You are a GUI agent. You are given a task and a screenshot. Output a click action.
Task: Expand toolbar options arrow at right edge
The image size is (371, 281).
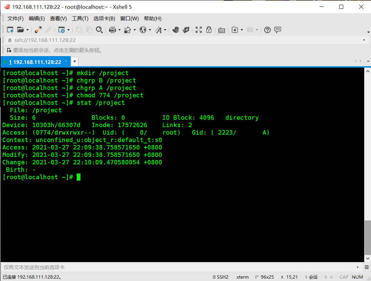368,32
